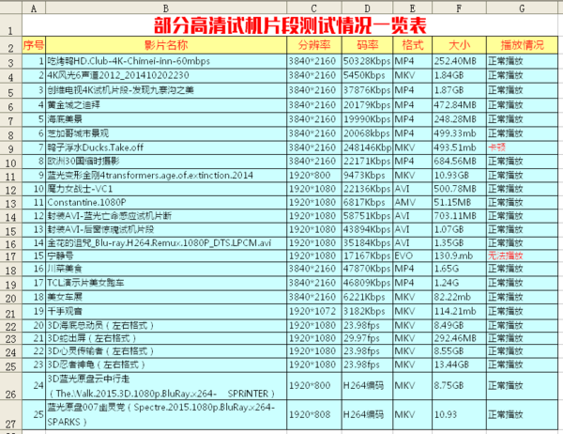Click the 格式 header cell
This screenshot has width=563, height=434.
point(413,45)
